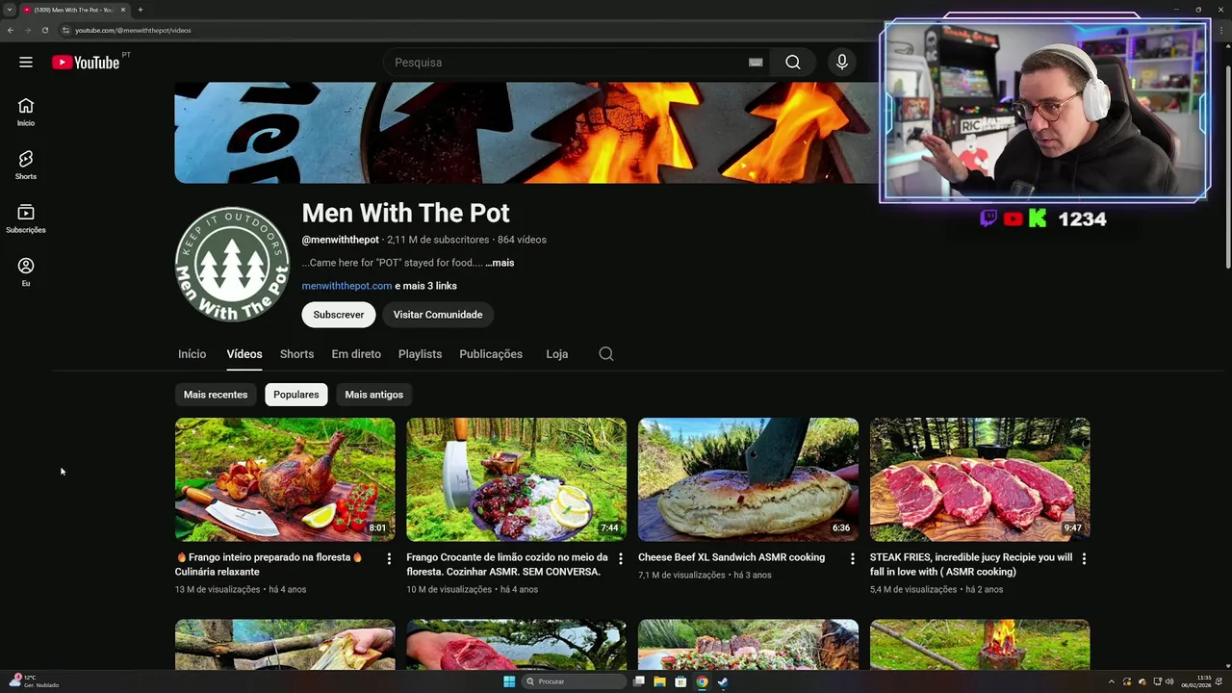The width and height of the screenshot is (1232, 693).
Task: Open the Publicações tab
Action: tap(491, 354)
